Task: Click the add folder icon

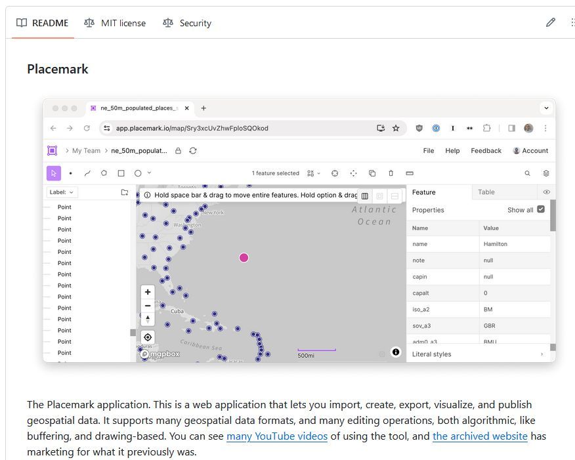Action: [x=125, y=192]
